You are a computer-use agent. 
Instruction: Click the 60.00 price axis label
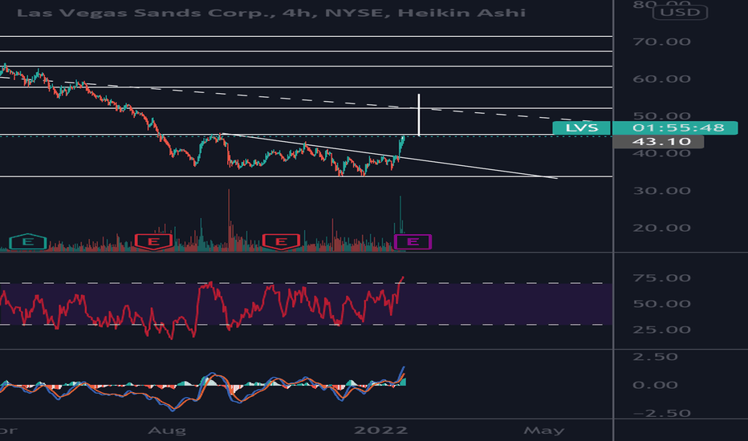click(661, 79)
